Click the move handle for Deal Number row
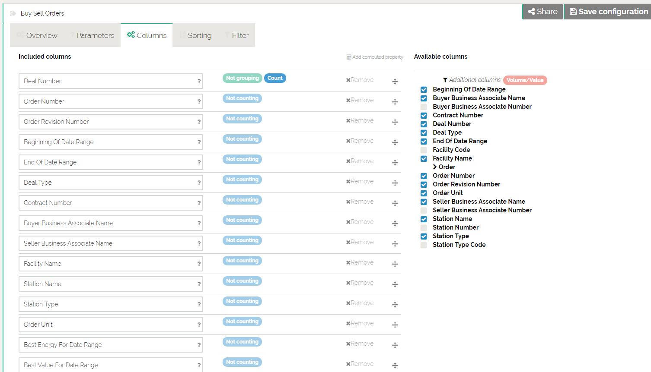 tap(395, 82)
